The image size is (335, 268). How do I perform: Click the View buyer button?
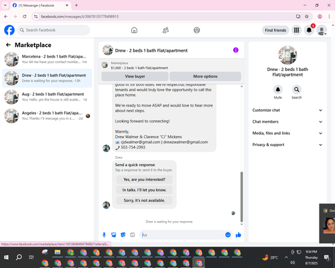pos(135,76)
